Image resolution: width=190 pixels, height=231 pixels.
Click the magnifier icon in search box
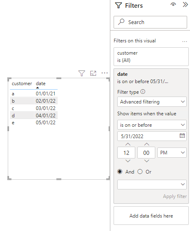121,22
